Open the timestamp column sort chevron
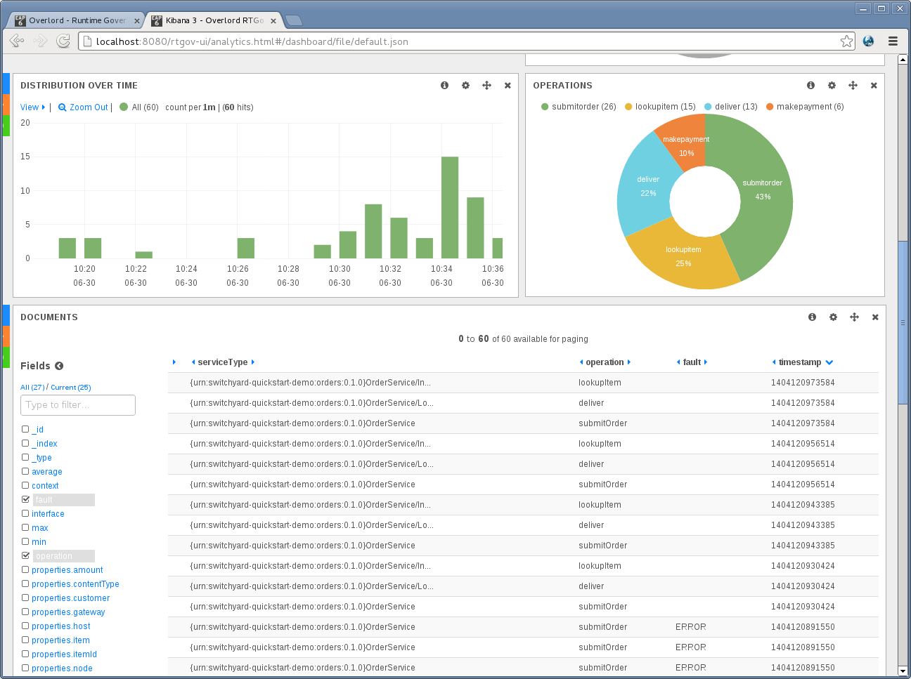The height and width of the screenshot is (679, 911). (829, 362)
